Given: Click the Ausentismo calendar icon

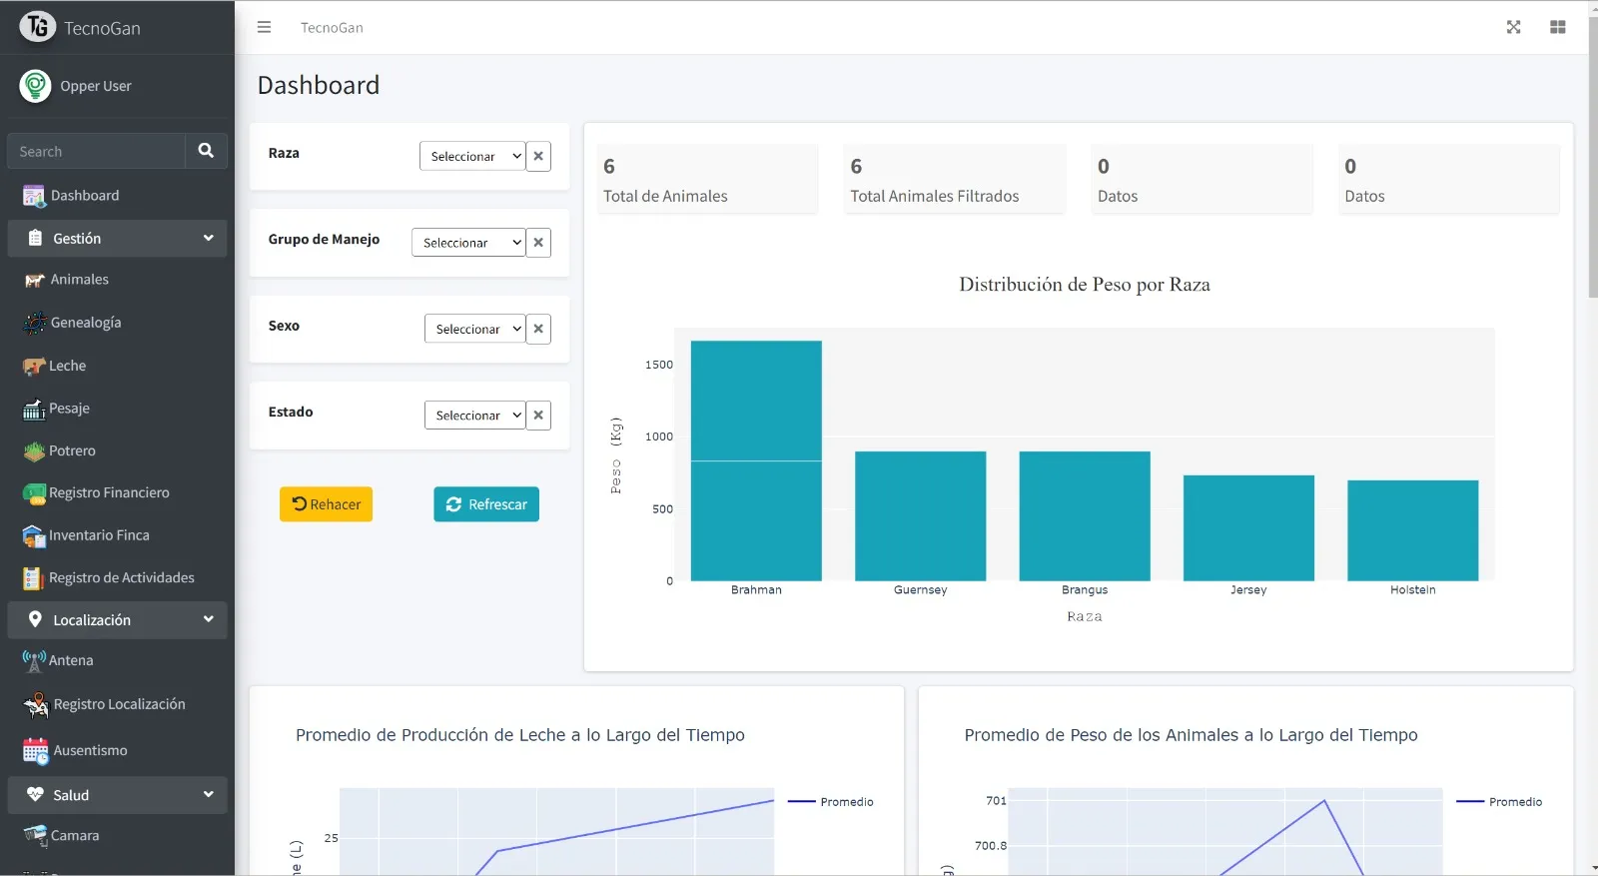Looking at the screenshot, I should click(35, 750).
